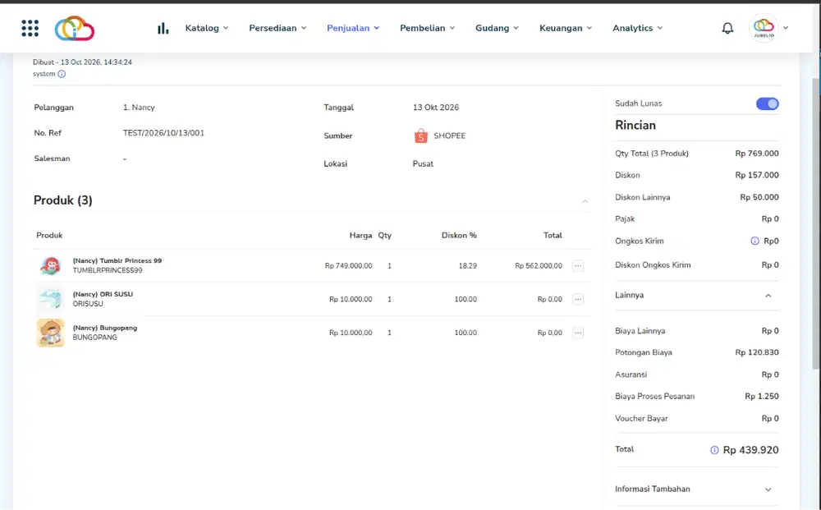The width and height of the screenshot is (821, 510).
Task: Click product name (Nancy) Tumblr Princess 99
Action: pos(117,261)
